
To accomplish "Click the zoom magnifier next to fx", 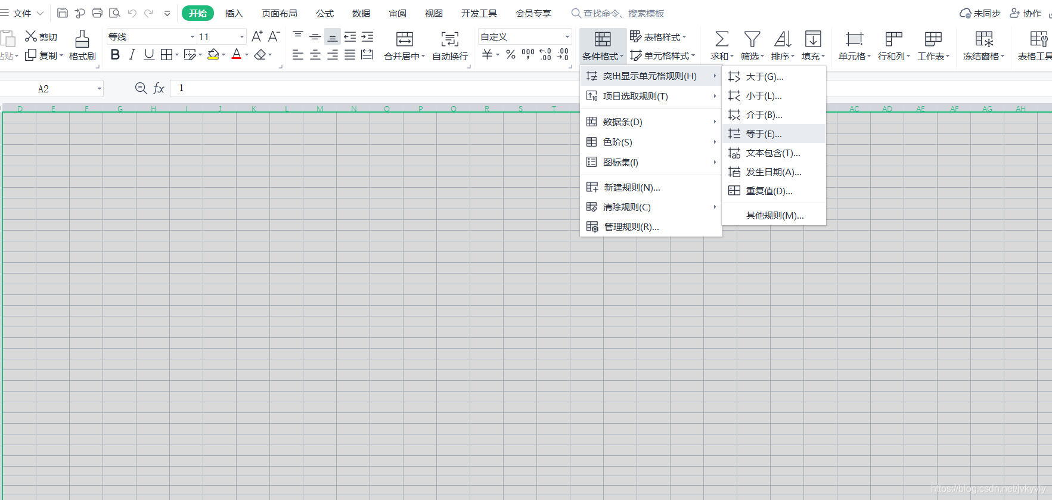I will tap(141, 88).
